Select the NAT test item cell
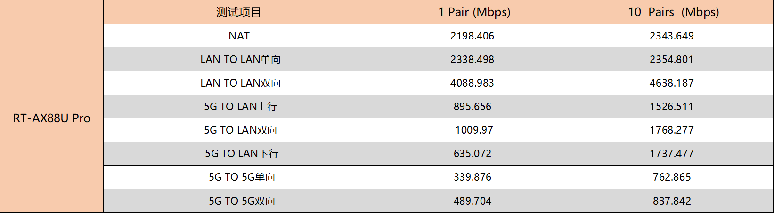This screenshot has height=213, width=774. tap(239, 36)
